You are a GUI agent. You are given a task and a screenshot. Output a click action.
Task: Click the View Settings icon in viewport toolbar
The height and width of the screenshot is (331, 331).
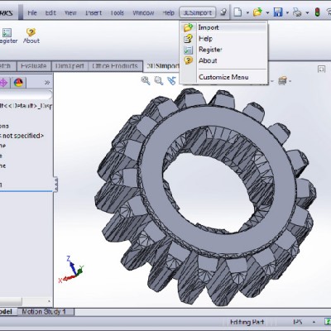click(x=282, y=80)
